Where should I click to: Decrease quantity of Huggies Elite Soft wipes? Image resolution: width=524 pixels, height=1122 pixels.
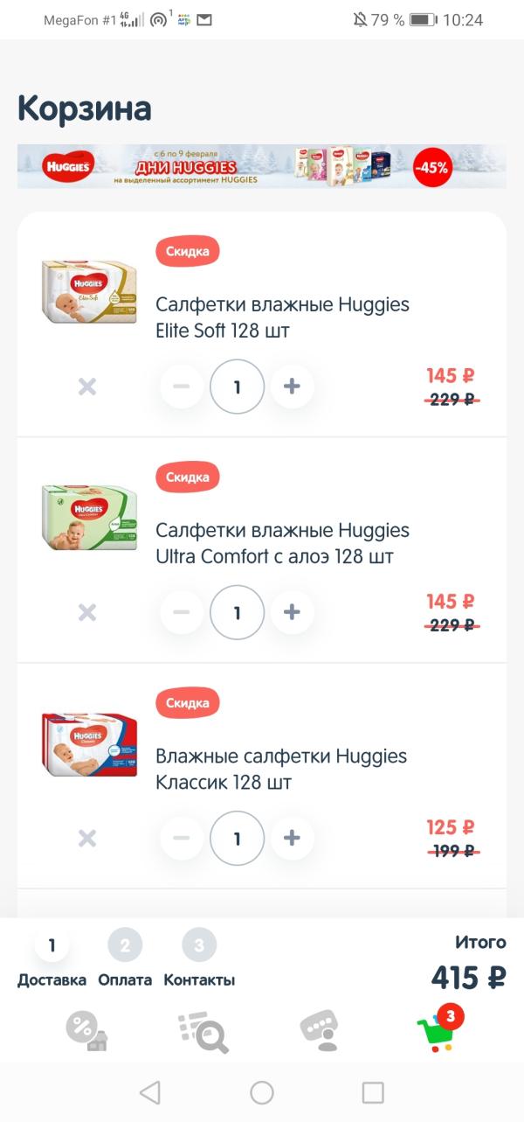coord(182,387)
